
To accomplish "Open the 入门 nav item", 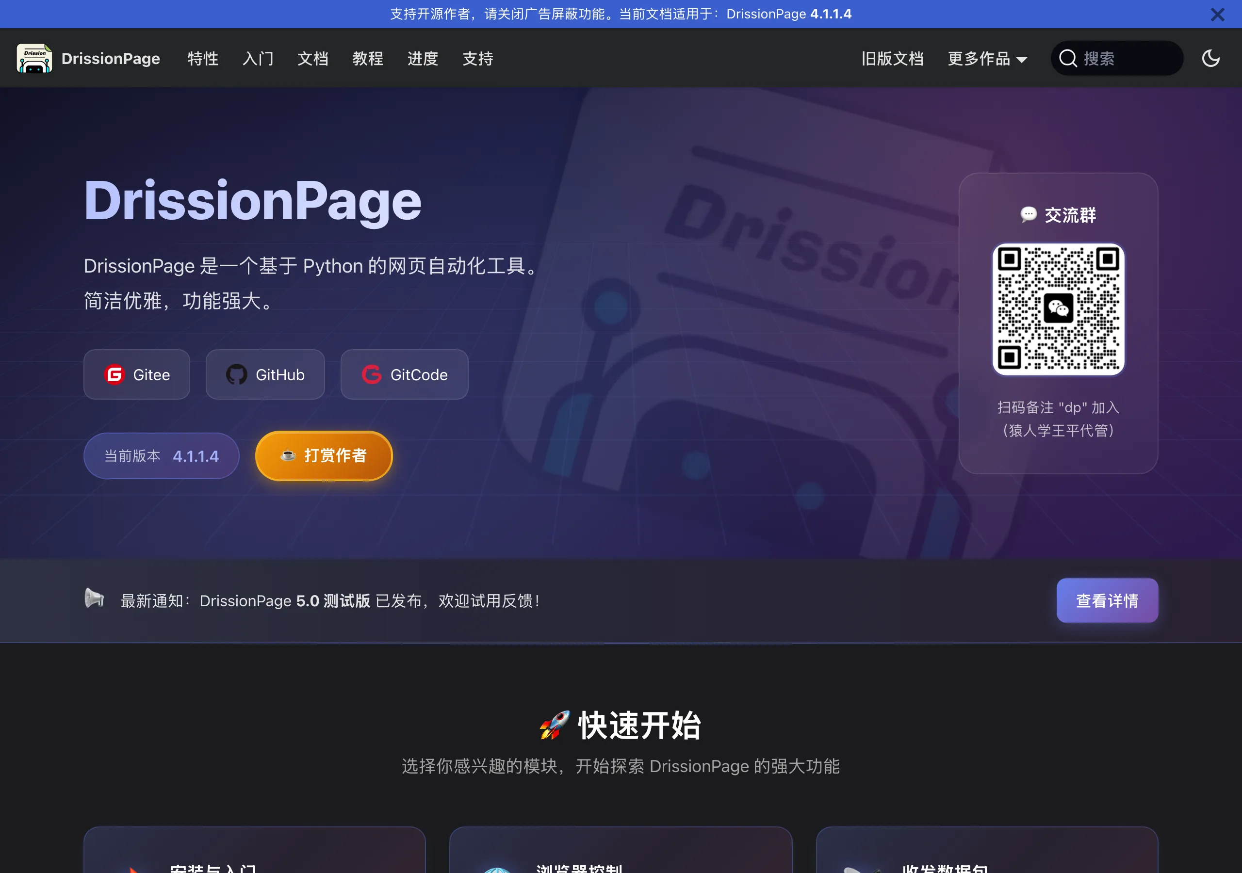I will (258, 58).
